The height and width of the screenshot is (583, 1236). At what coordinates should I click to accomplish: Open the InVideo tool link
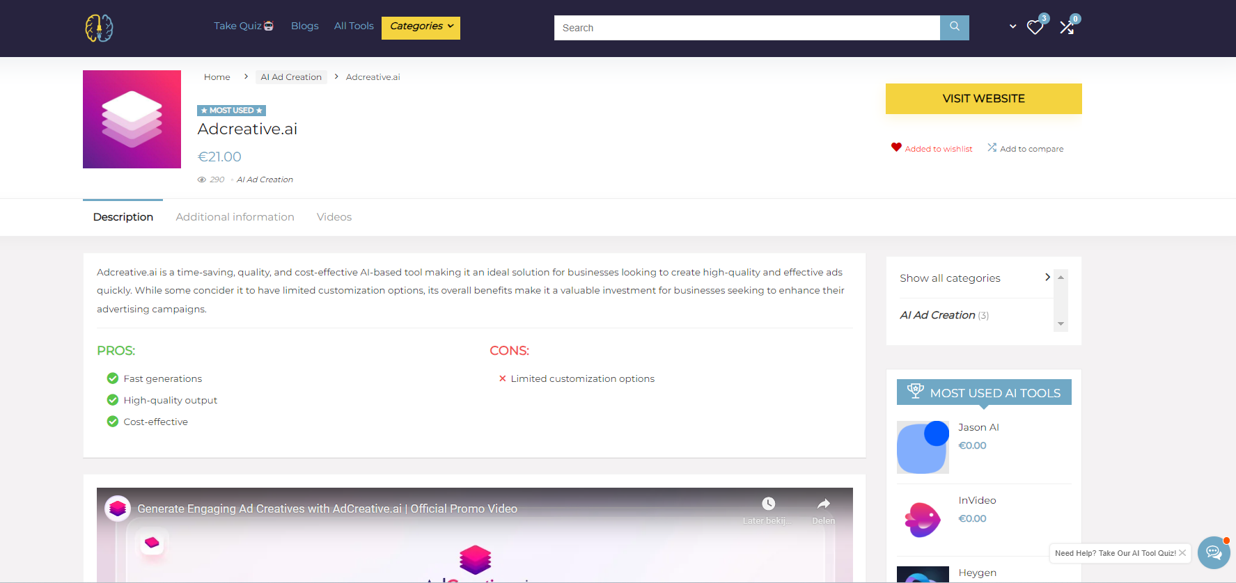click(x=977, y=500)
